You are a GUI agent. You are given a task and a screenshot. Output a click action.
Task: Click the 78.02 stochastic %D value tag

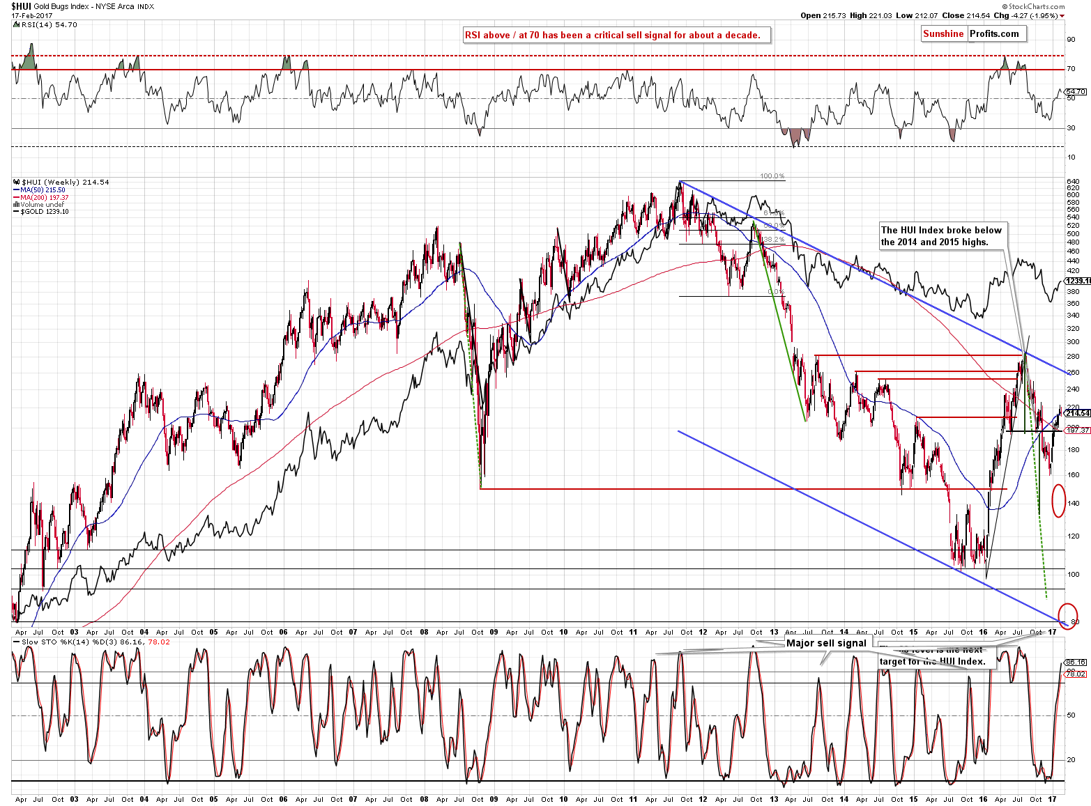[1076, 674]
